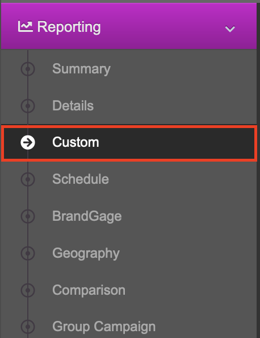
Task: Click the Custom arrow icon
Action: (x=28, y=142)
